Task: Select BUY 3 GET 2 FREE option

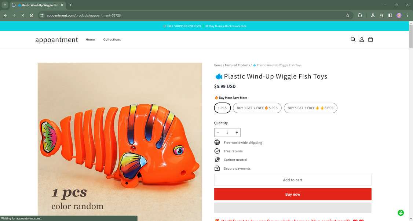Action: pos(257,108)
